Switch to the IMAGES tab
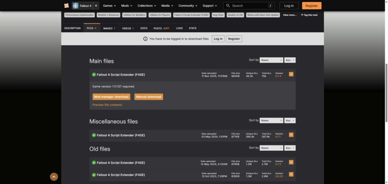 [109, 28]
